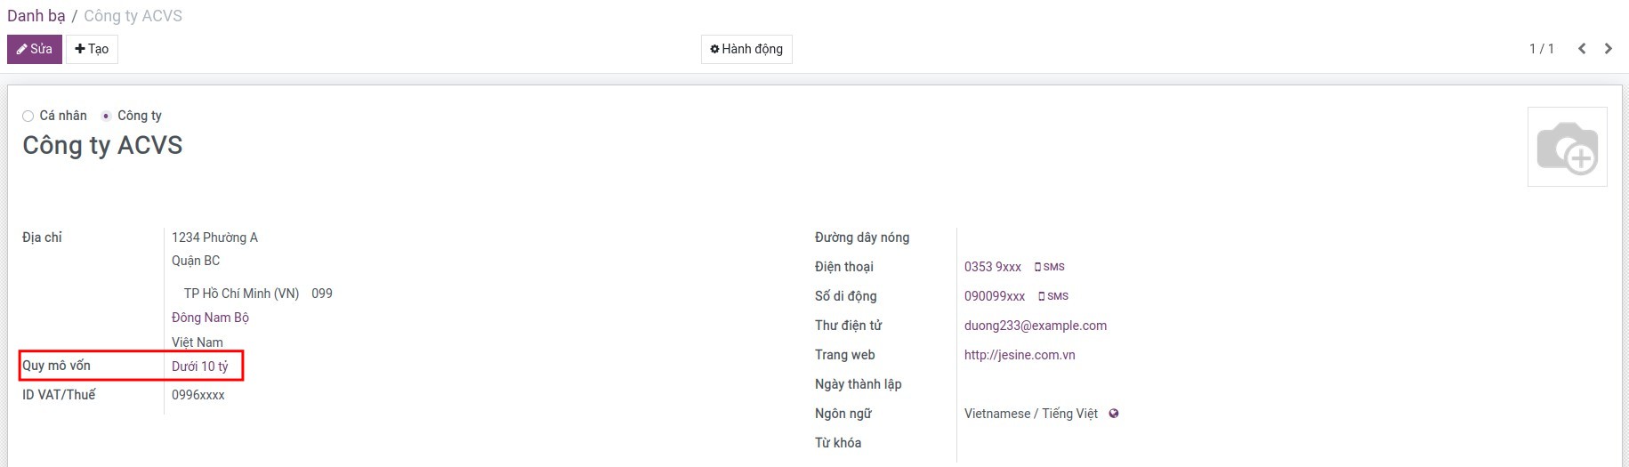Open website link http://jesine.com.vn

click(x=1019, y=355)
